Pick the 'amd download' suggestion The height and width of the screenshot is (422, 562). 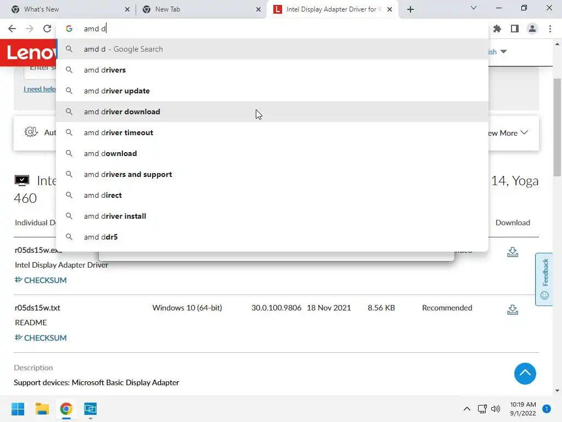[272, 154]
